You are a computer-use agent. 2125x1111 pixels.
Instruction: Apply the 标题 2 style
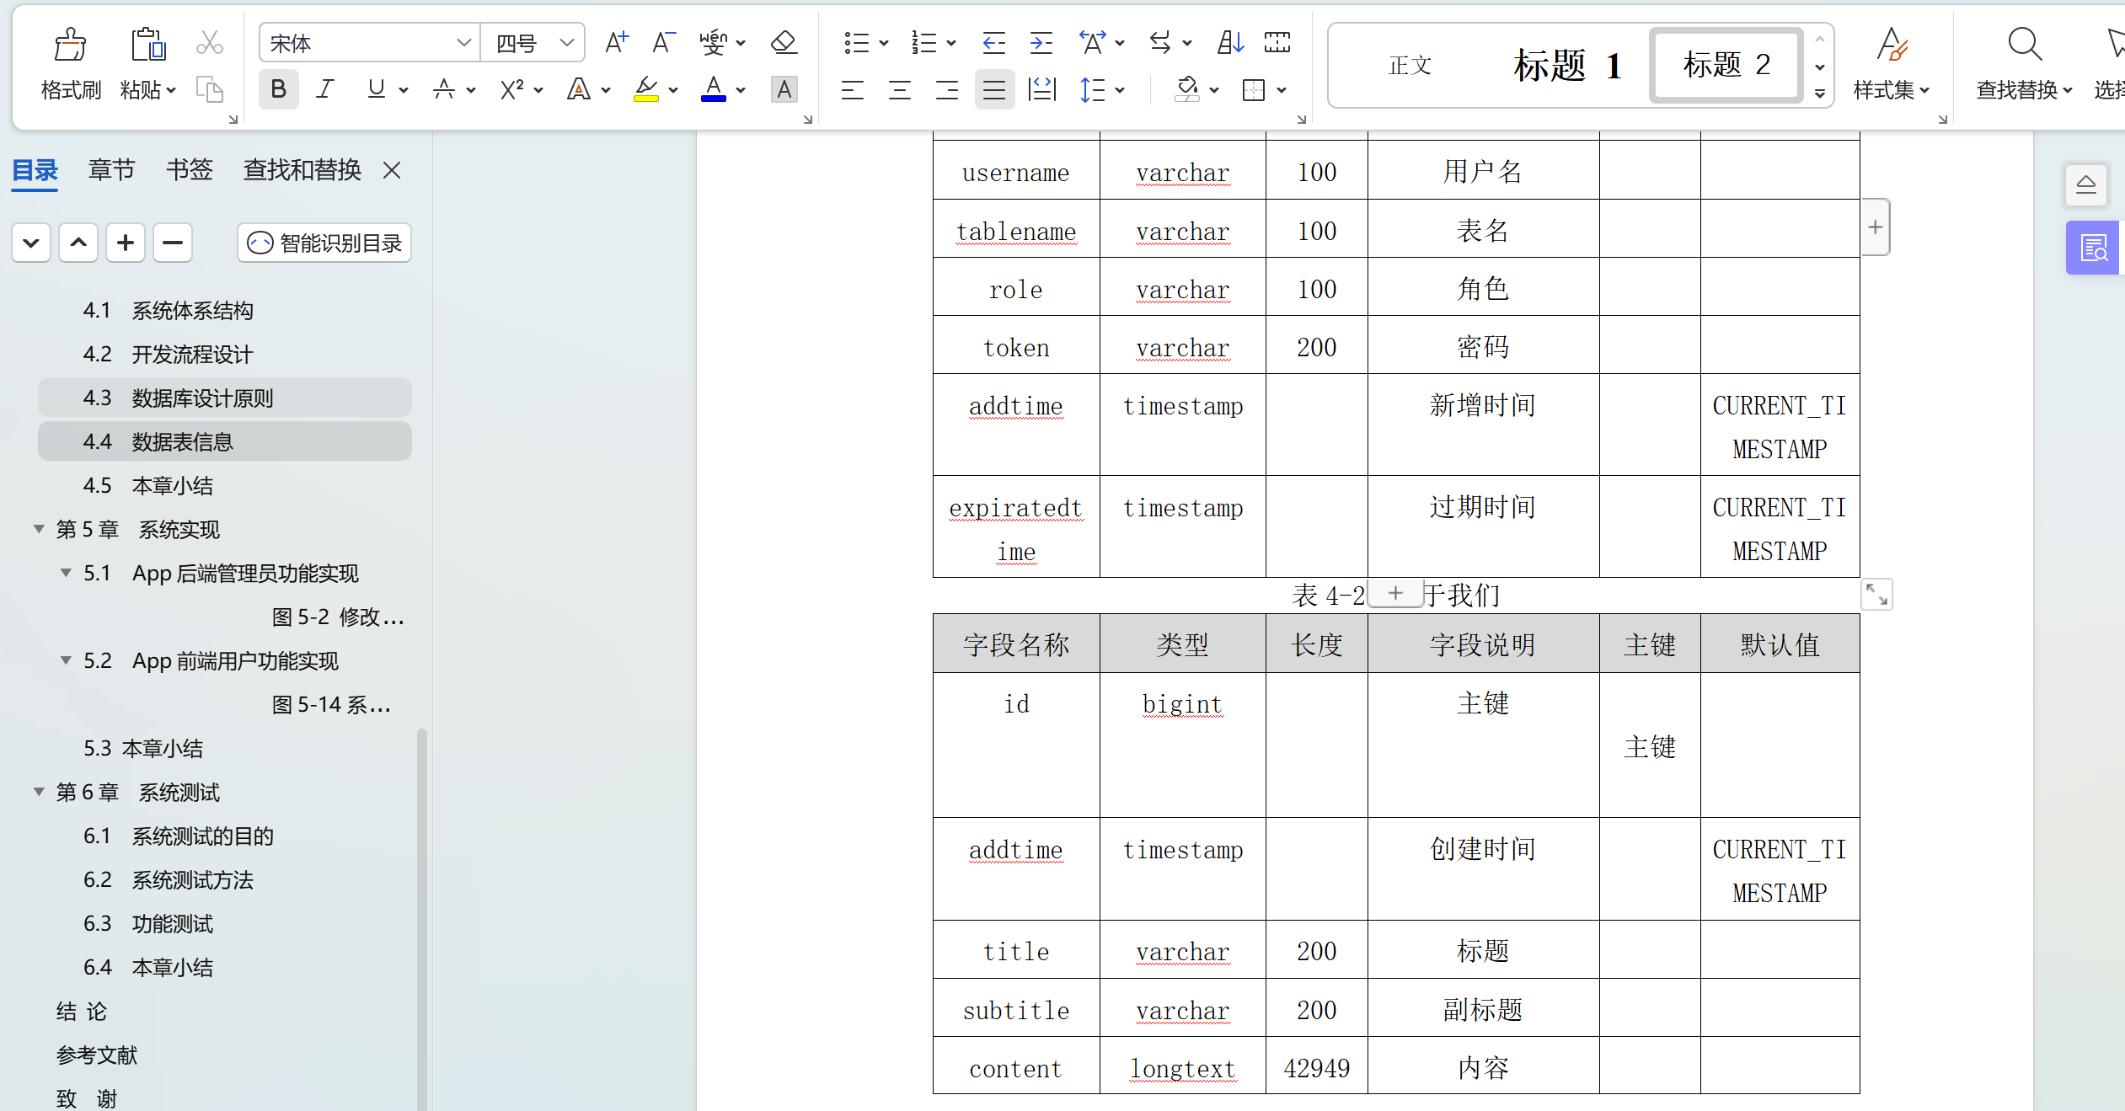pyautogui.click(x=1726, y=65)
